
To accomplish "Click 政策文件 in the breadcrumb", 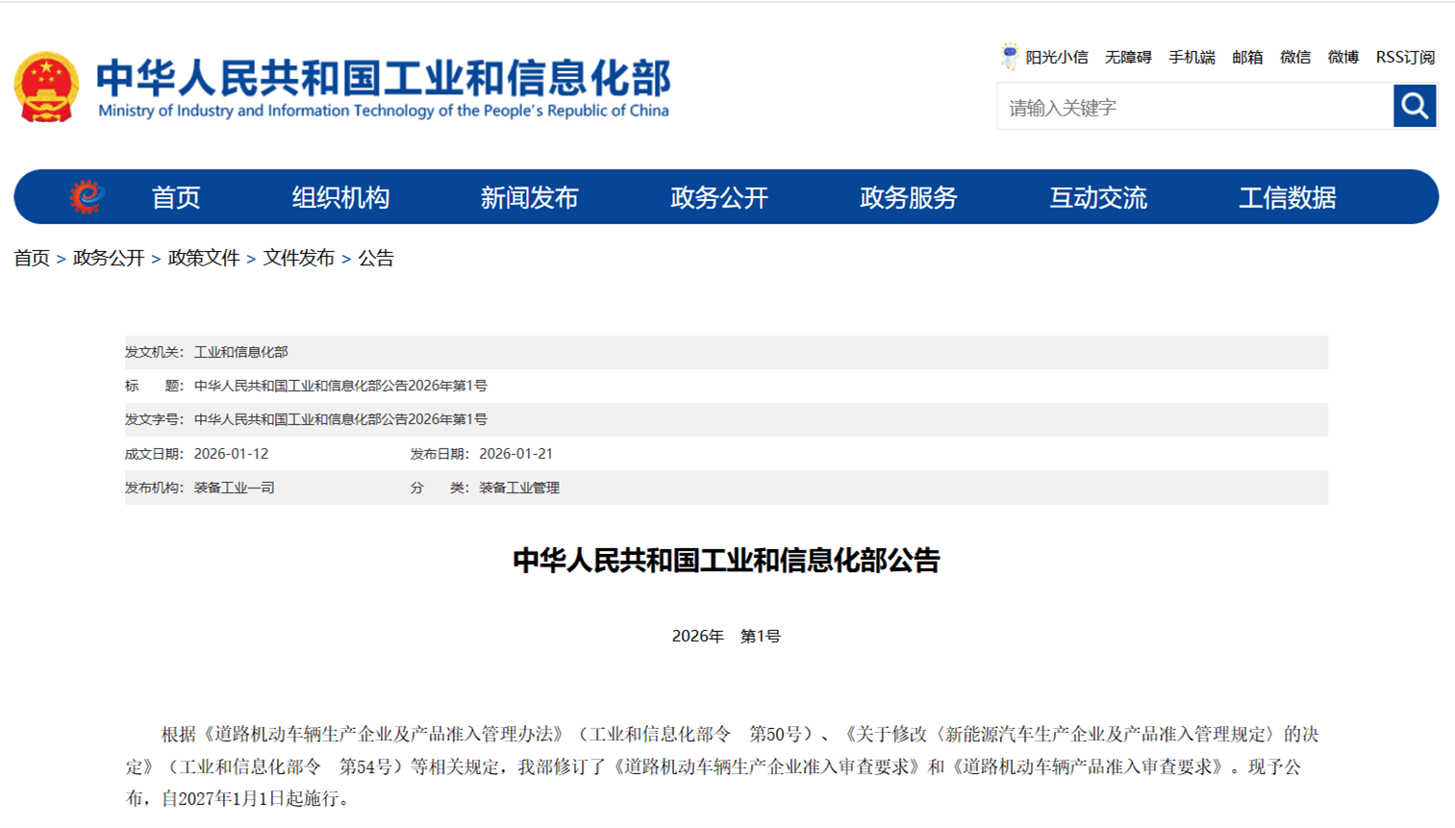I will click(x=204, y=258).
